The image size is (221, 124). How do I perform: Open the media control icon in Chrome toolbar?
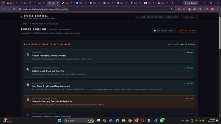207,9
